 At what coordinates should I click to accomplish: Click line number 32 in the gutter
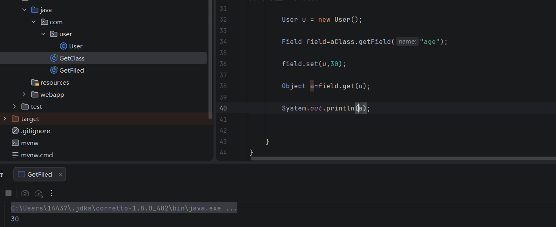[x=223, y=19]
